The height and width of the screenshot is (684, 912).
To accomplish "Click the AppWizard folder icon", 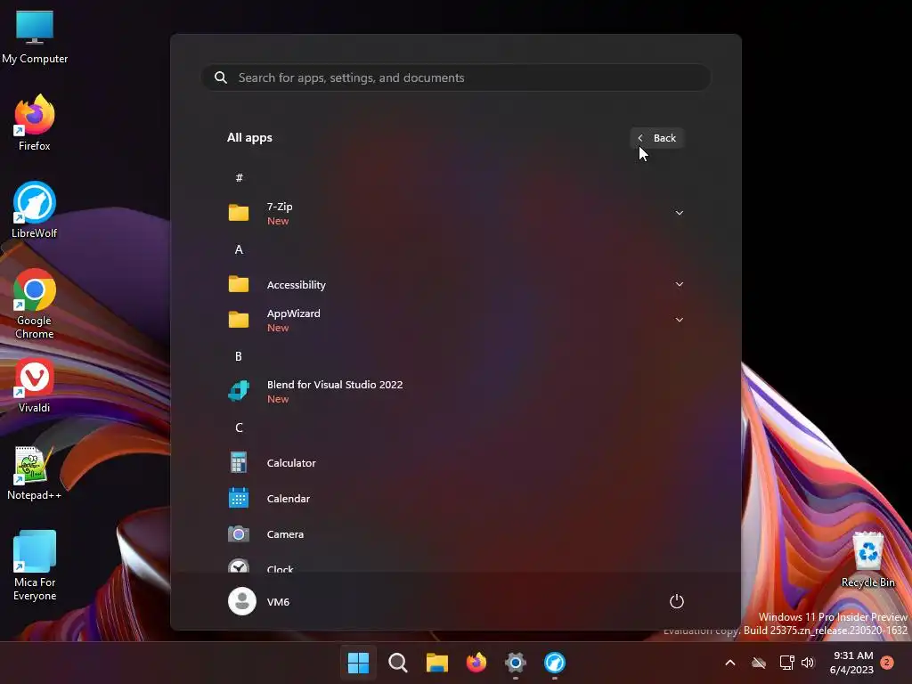I will [x=239, y=320].
